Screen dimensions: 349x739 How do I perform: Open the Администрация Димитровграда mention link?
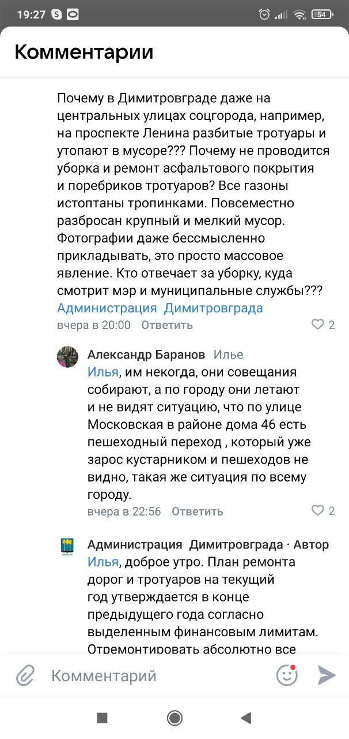click(x=160, y=308)
